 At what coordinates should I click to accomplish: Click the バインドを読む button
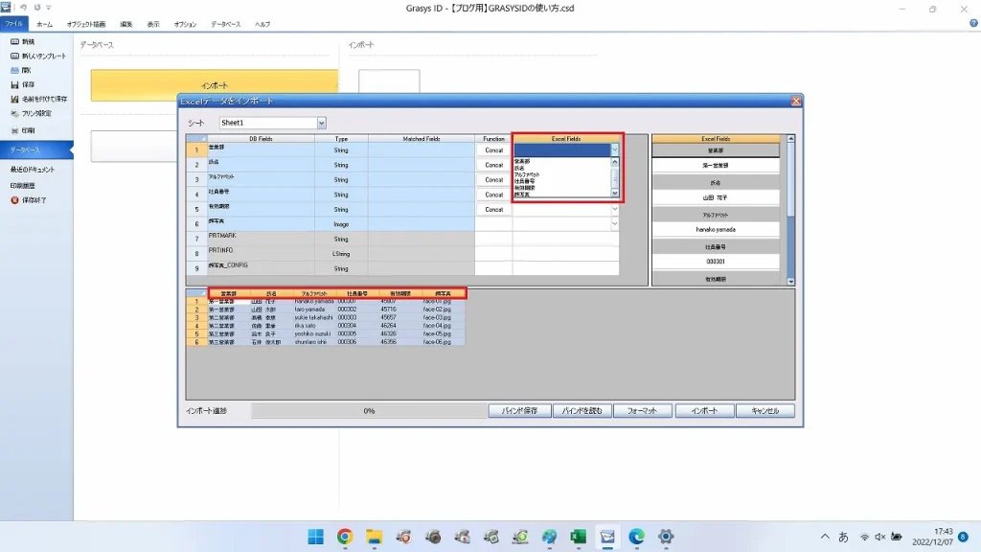pyautogui.click(x=582, y=410)
